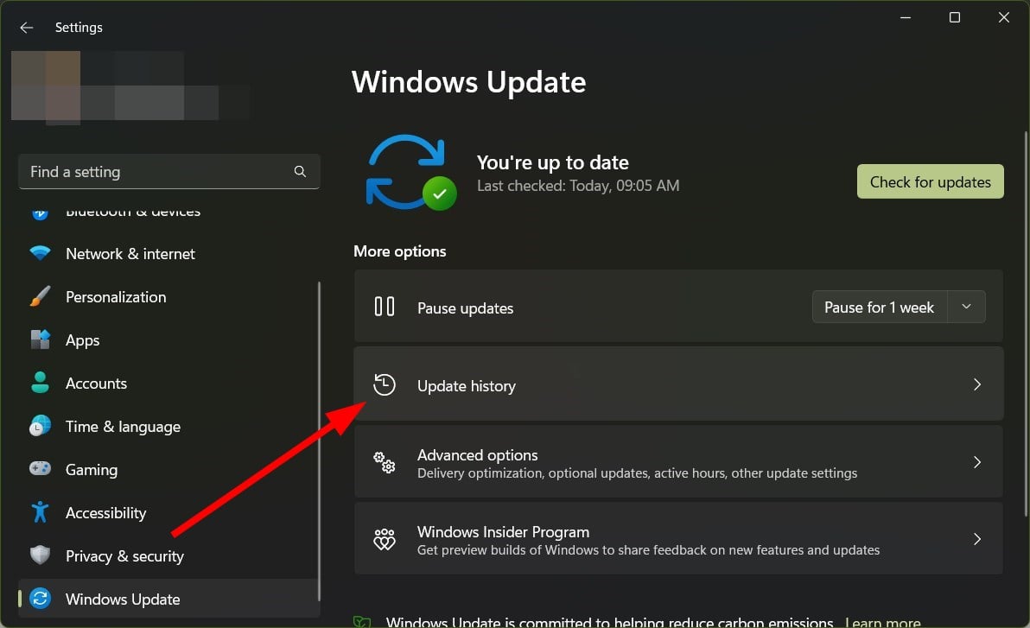This screenshot has width=1030, height=628.
Task: Click the Accessibility figure icon
Action: 40,513
